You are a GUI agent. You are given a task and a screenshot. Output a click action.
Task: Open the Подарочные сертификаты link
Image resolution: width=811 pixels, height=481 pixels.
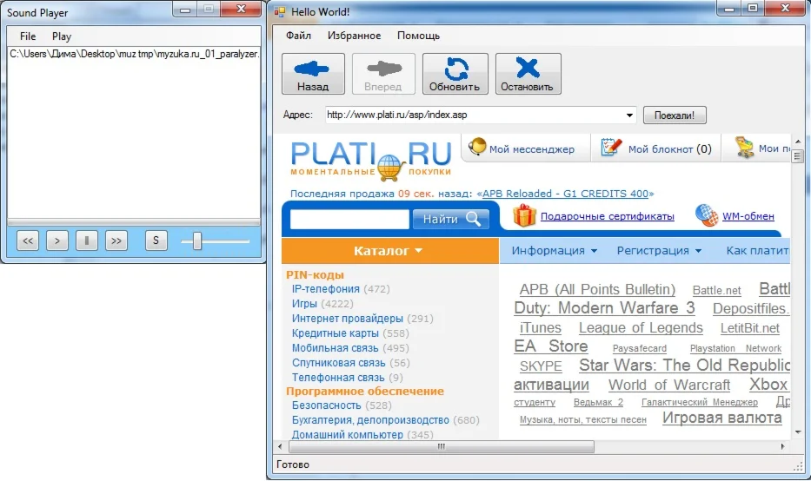(x=608, y=216)
